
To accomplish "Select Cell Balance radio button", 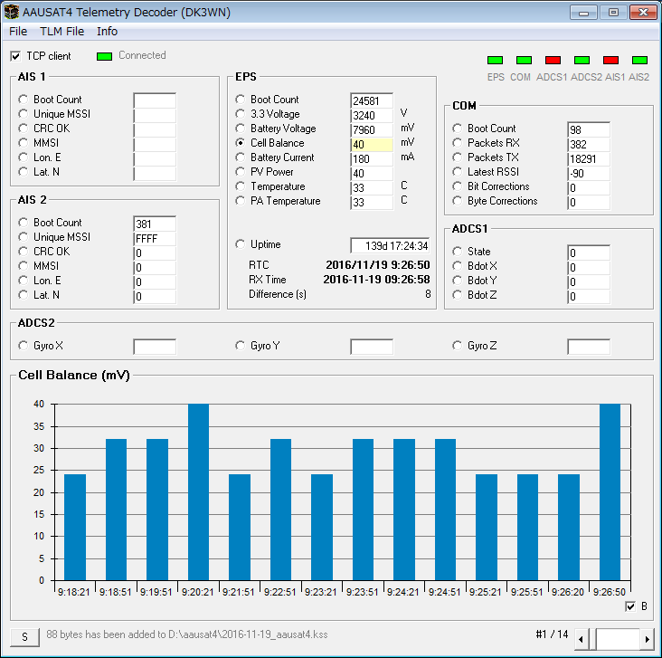I will [x=241, y=143].
